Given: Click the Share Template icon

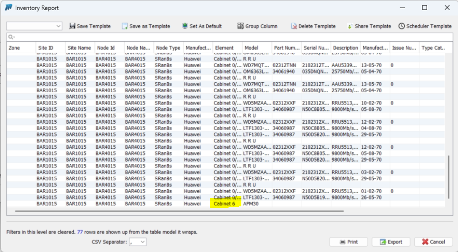Looking at the screenshot, I should click(x=350, y=26).
